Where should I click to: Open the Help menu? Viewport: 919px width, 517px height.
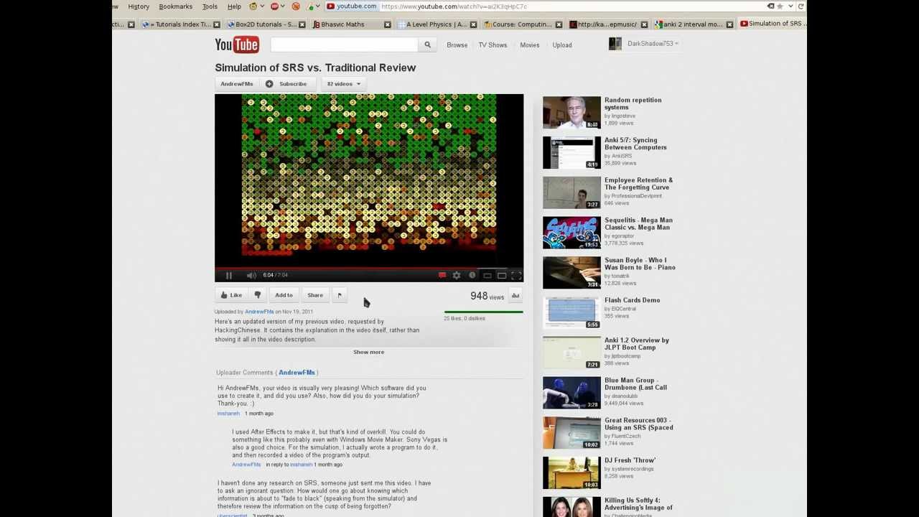pyautogui.click(x=234, y=6)
